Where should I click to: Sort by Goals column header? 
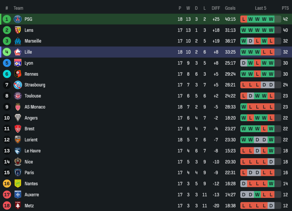tap(230, 8)
